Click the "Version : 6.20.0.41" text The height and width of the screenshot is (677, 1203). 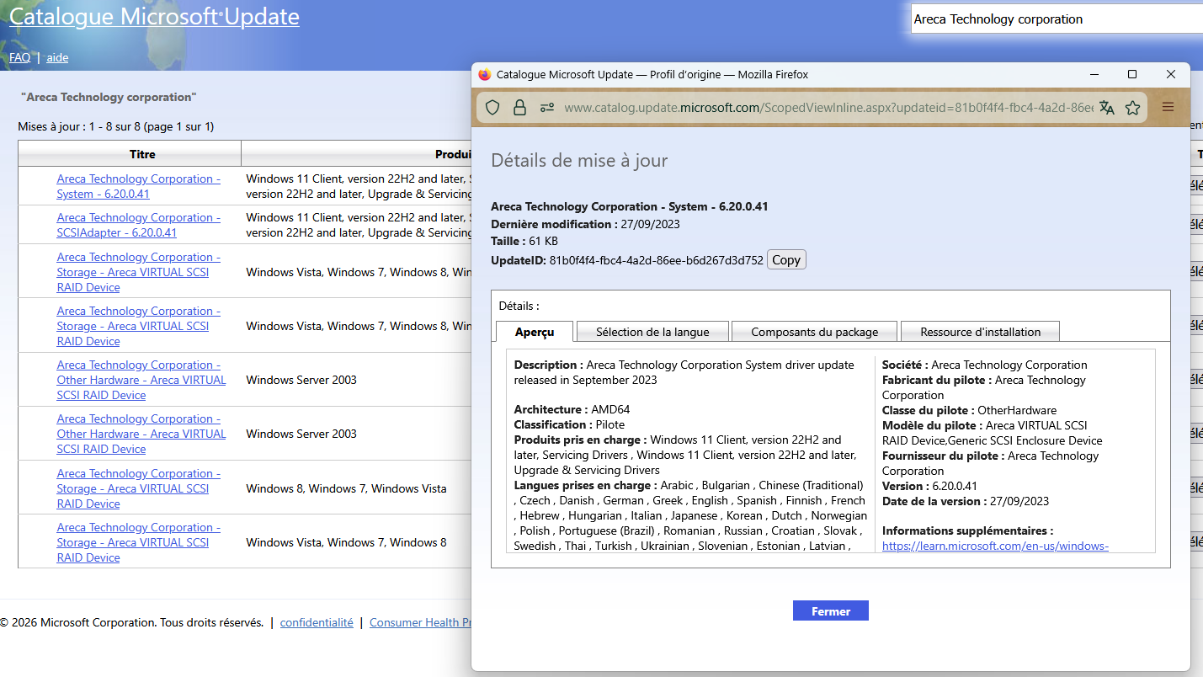[x=929, y=486]
